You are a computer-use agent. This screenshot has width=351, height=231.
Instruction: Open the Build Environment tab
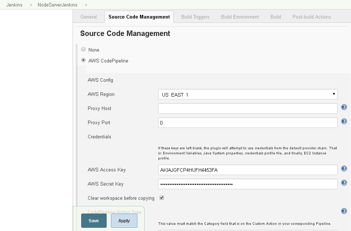point(240,17)
